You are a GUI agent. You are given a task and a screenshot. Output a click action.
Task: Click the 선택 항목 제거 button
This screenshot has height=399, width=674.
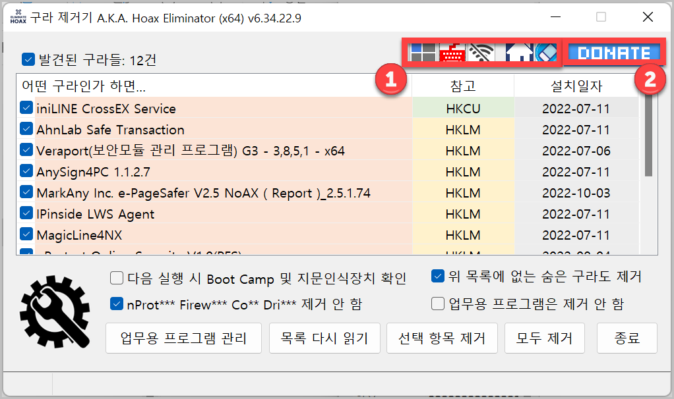[x=442, y=338]
